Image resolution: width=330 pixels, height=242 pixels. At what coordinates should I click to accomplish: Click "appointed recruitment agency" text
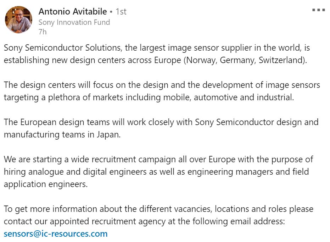(107, 221)
